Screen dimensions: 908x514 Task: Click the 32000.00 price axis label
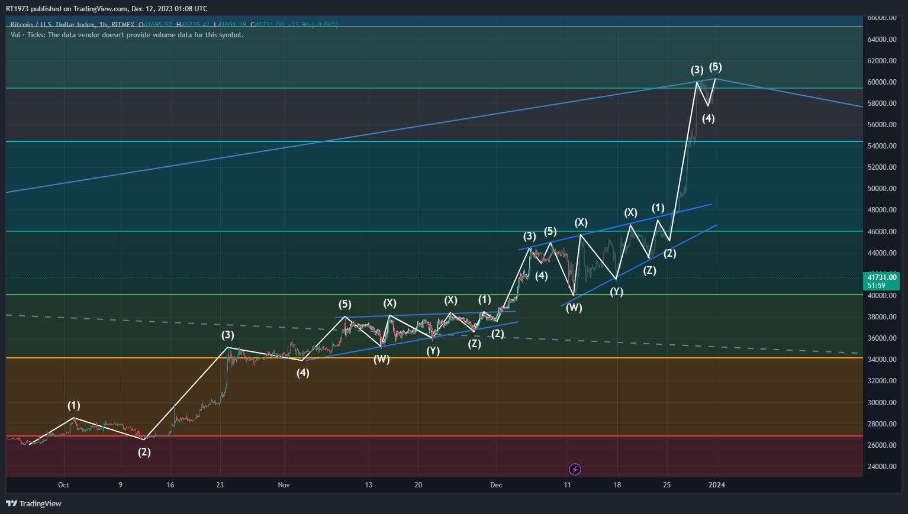[882, 380]
